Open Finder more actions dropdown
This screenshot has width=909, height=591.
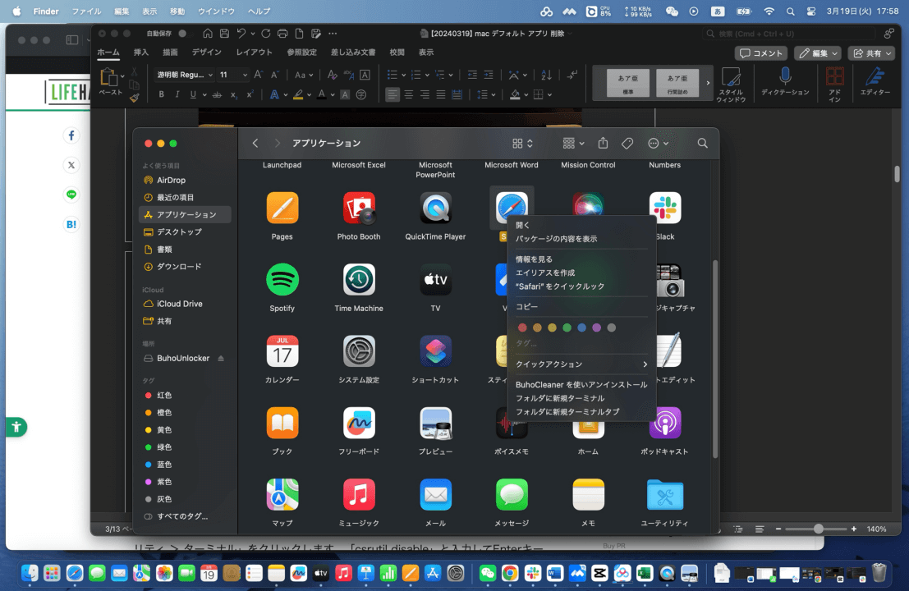click(658, 143)
